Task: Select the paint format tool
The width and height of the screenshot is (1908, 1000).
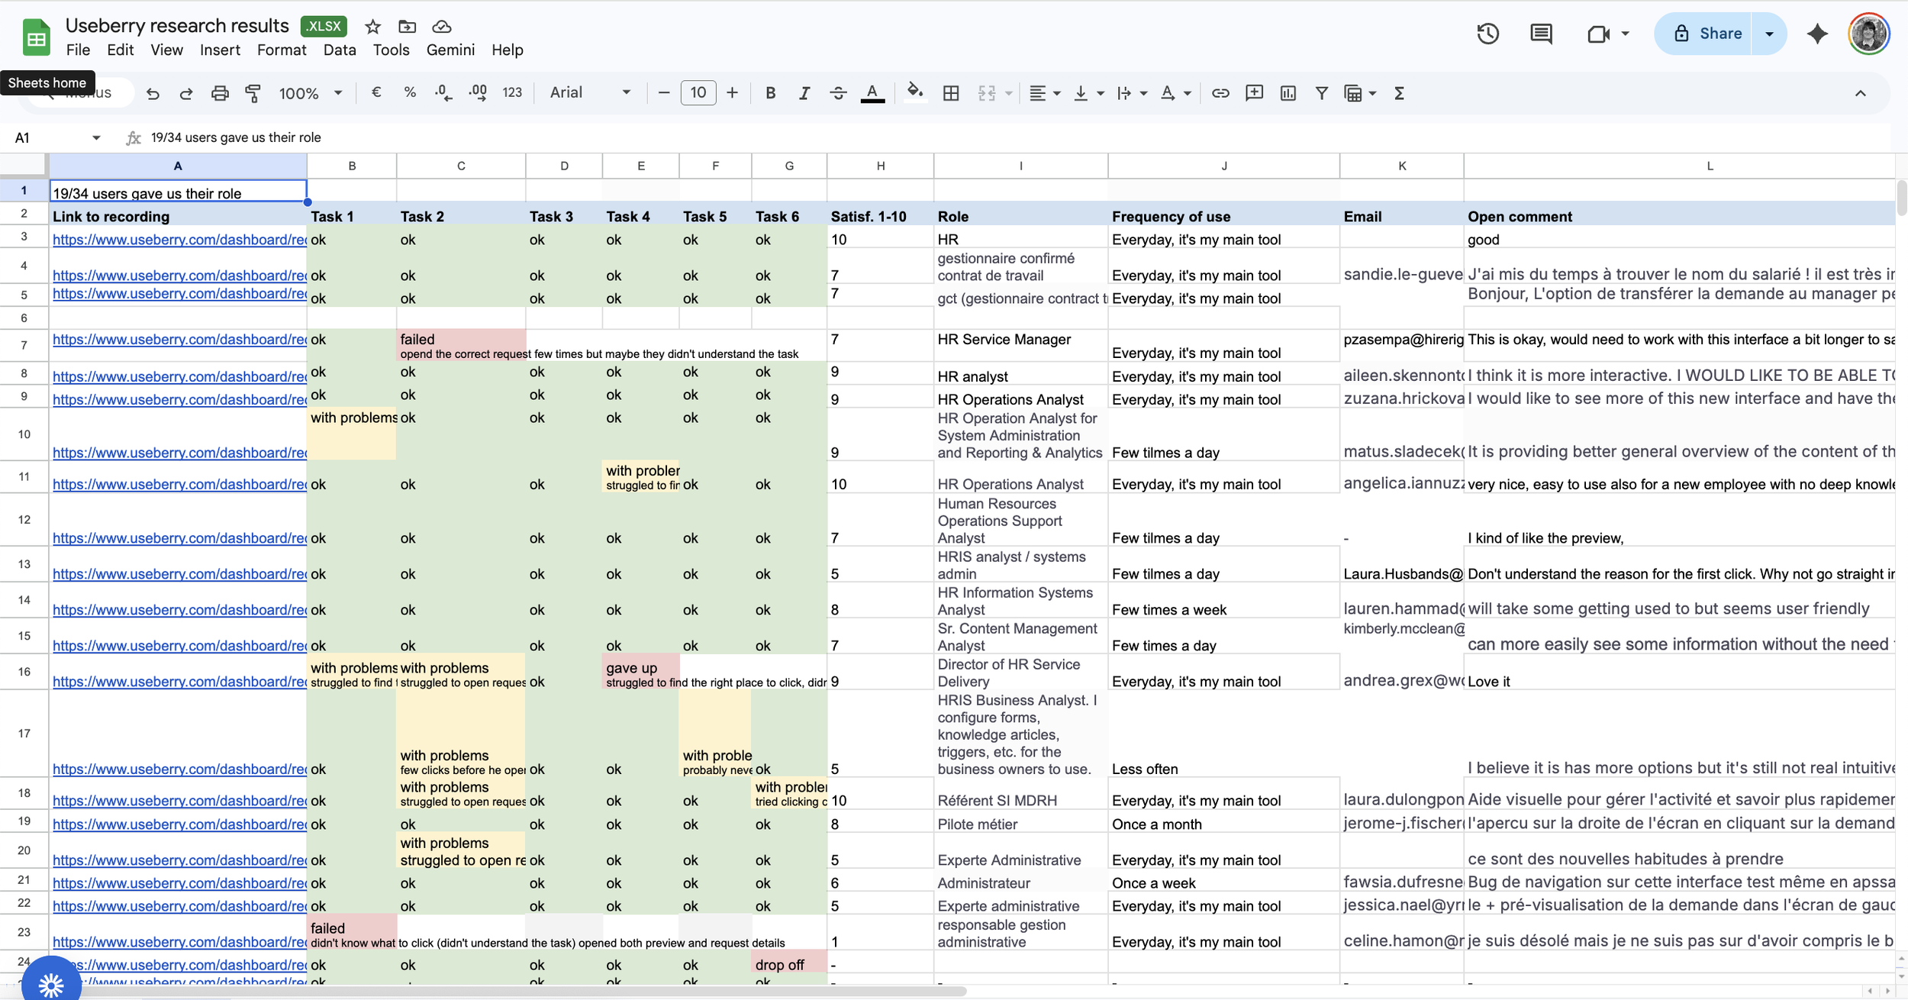Action: point(253,93)
